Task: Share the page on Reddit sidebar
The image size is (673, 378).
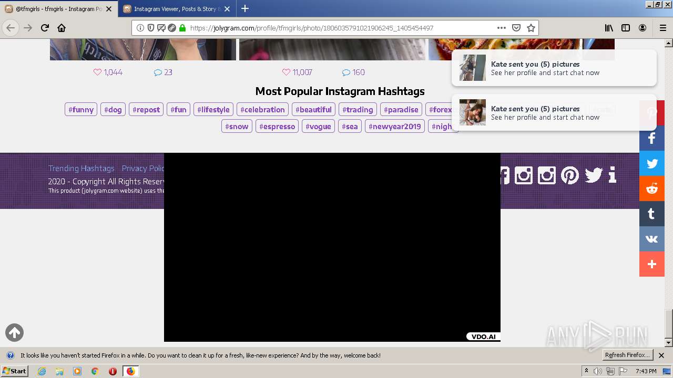Action: click(x=652, y=188)
